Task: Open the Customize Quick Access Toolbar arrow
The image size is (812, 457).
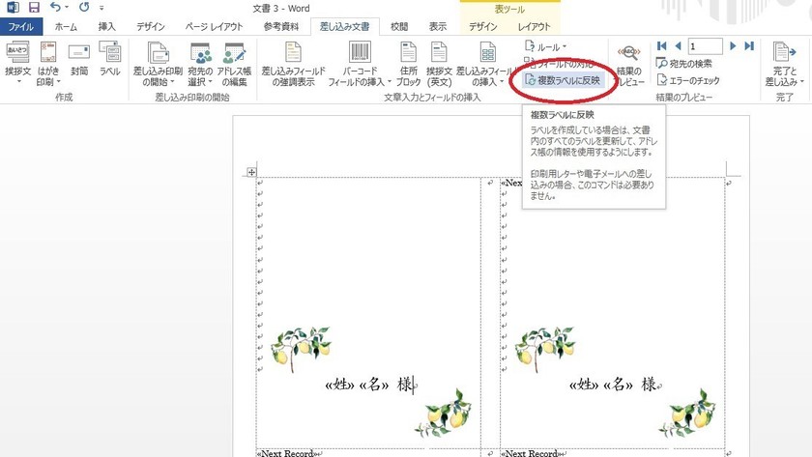Action: coord(101,9)
